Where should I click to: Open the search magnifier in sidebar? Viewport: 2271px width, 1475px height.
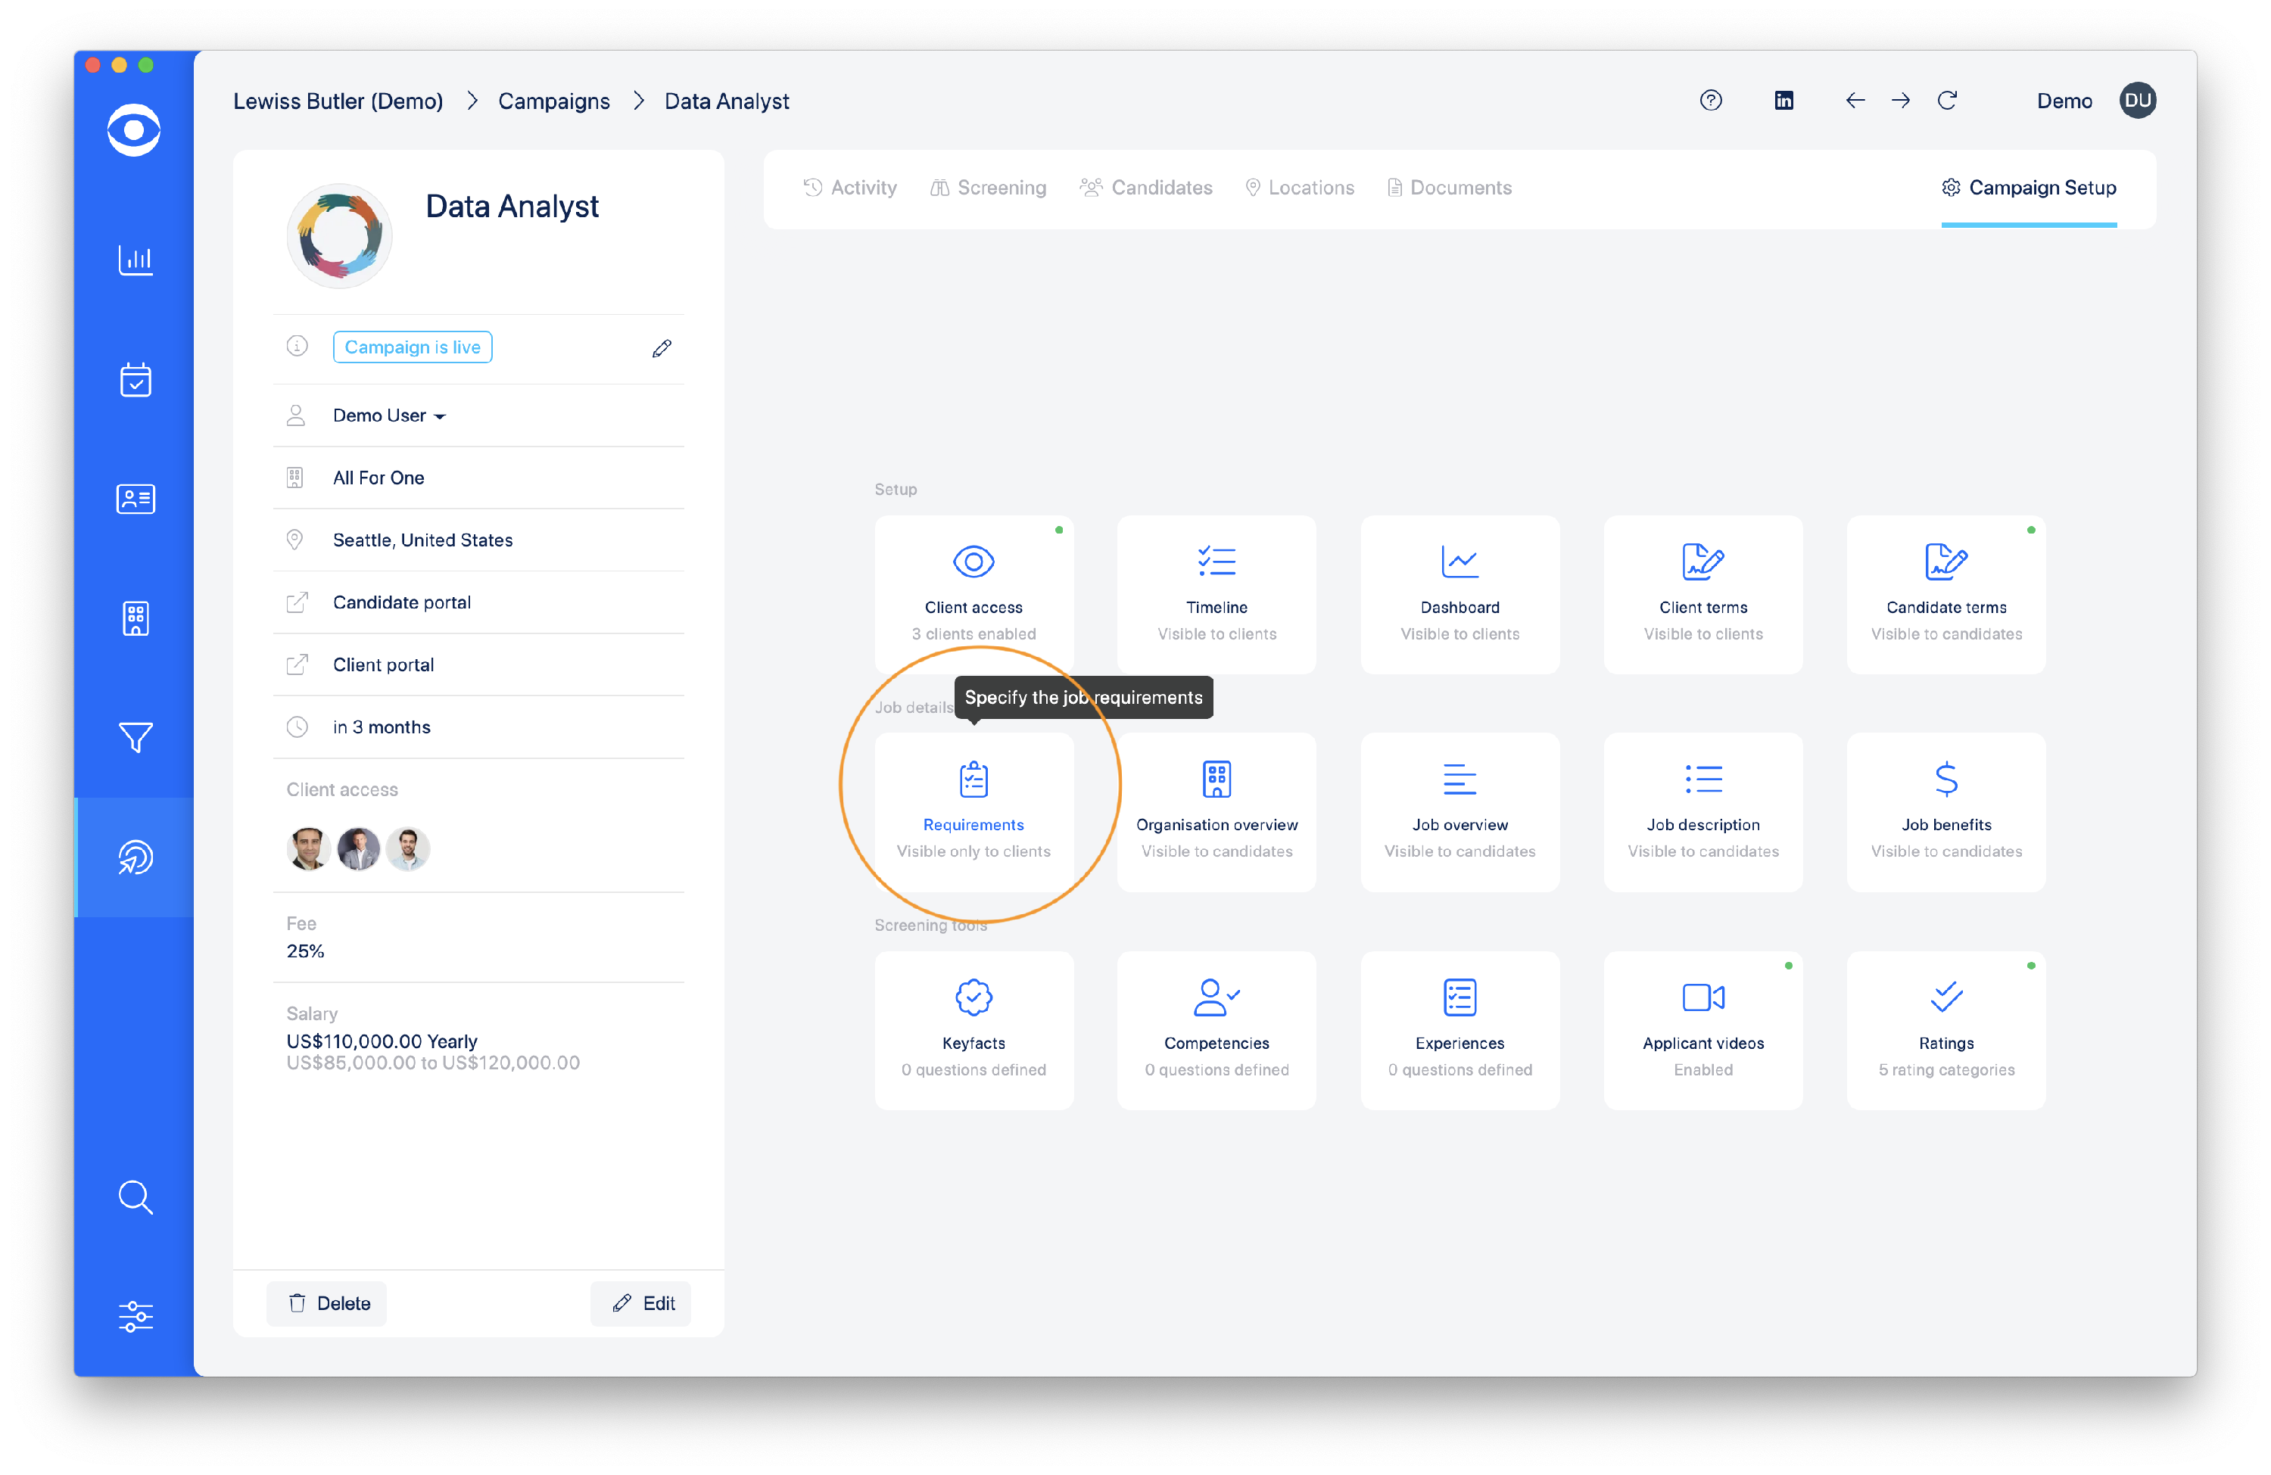tap(136, 1197)
